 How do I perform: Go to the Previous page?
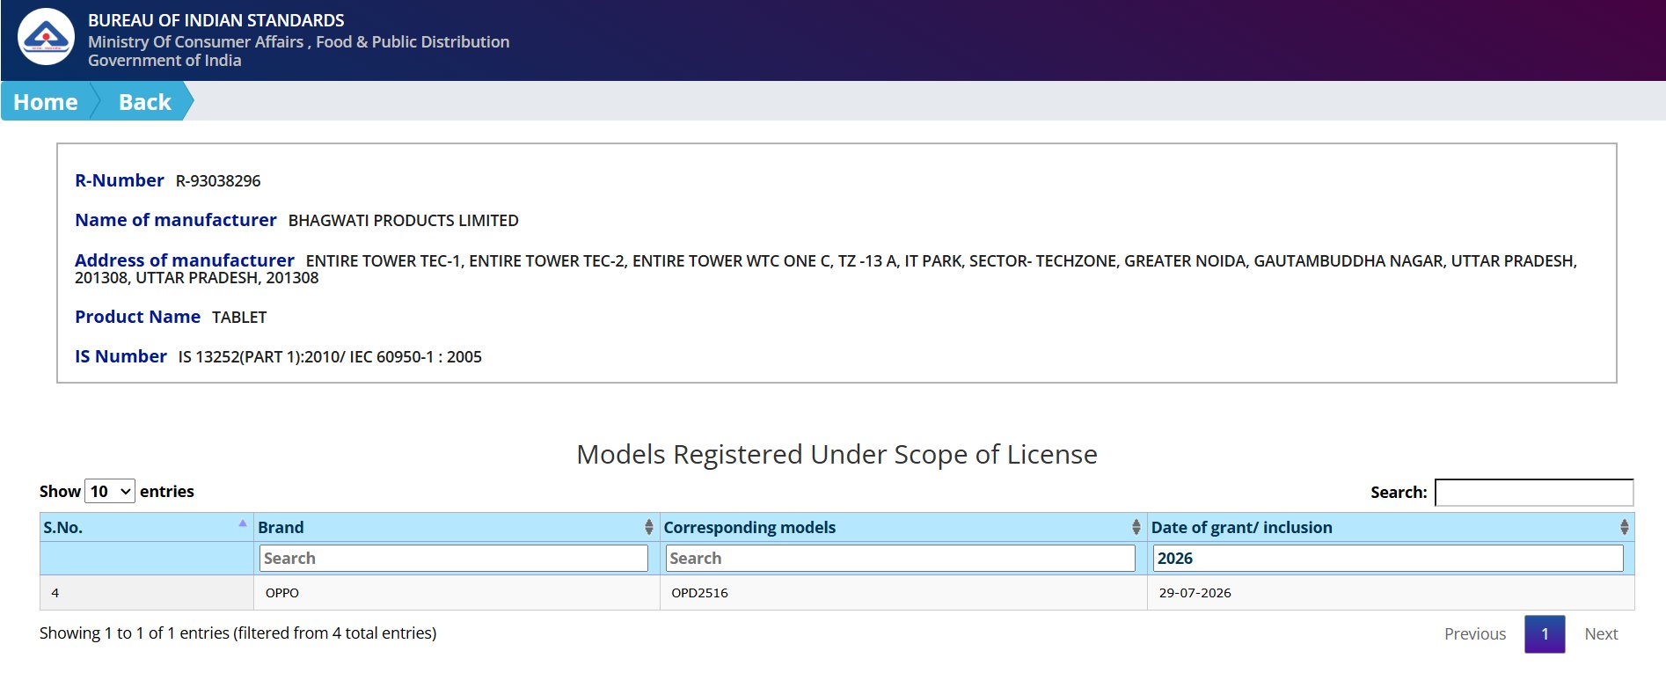click(1474, 633)
